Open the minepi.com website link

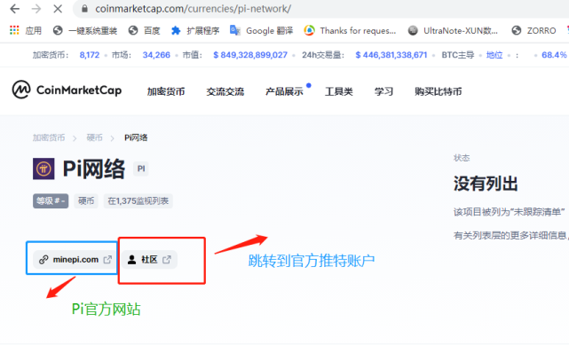(75, 260)
